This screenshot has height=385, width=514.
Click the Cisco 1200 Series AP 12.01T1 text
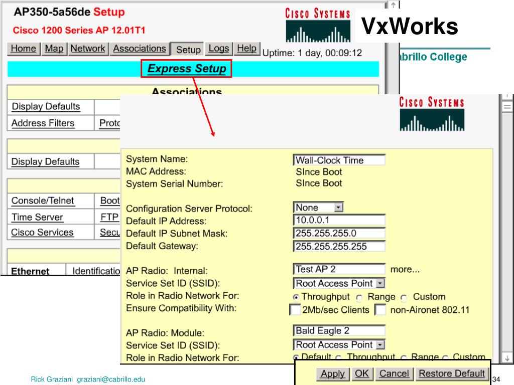pyautogui.click(x=79, y=31)
